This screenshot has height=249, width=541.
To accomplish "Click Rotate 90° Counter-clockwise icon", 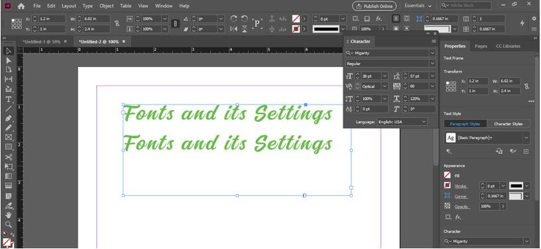I will (244, 19).
